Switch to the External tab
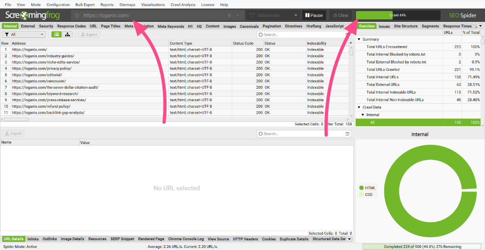The width and height of the screenshot is (485, 250). pos(28,26)
